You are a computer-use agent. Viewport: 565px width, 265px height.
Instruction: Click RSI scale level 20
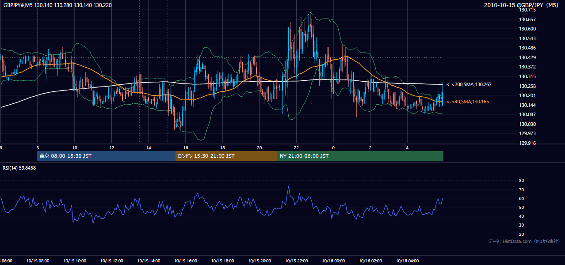521,234
